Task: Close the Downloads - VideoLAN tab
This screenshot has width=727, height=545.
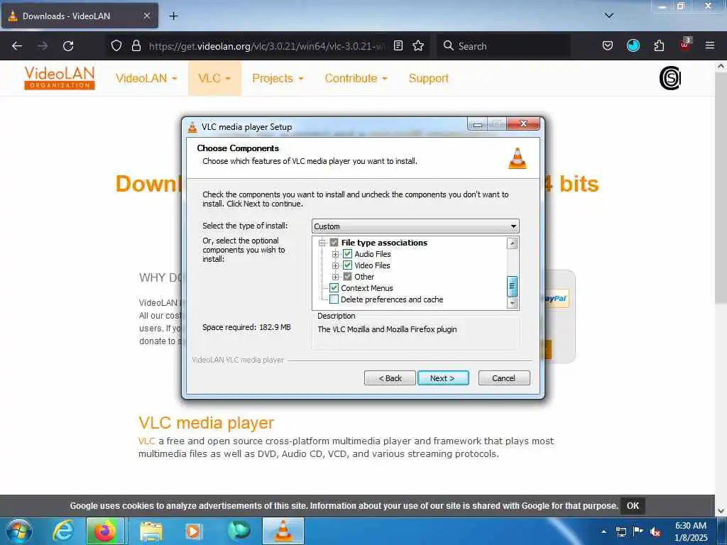Action: [146, 16]
